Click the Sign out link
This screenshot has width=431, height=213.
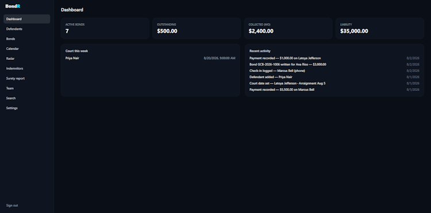[12, 206]
